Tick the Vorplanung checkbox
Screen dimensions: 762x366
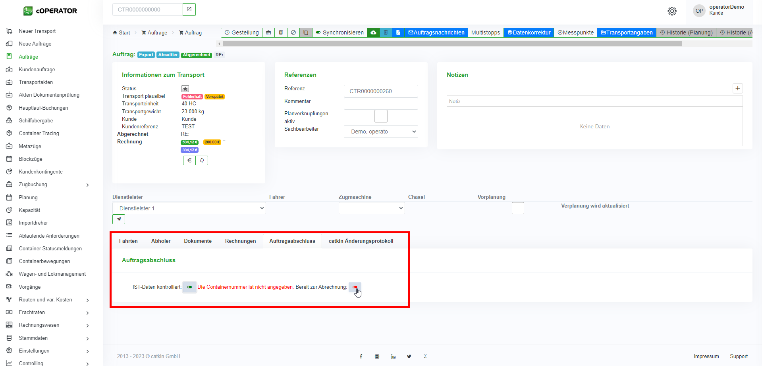(x=518, y=208)
